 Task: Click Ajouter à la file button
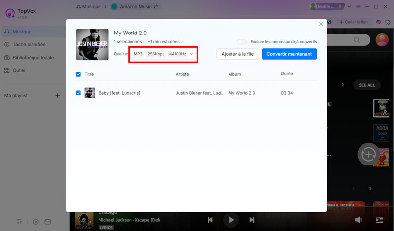237,54
